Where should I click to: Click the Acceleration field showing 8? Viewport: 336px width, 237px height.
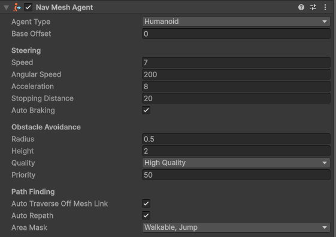(236, 87)
